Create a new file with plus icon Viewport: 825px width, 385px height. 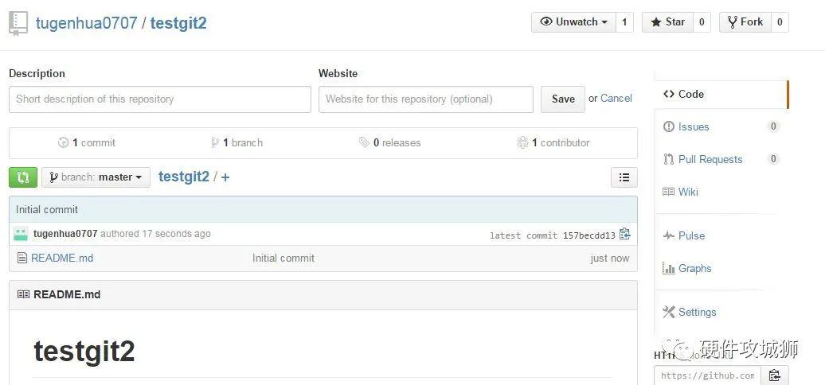point(225,177)
